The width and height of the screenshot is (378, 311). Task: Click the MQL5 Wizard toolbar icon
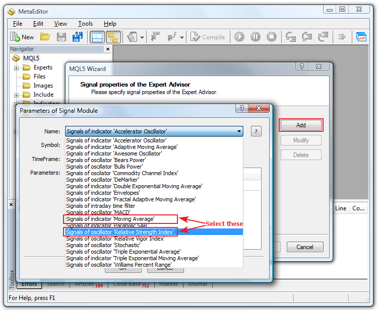coord(133,37)
